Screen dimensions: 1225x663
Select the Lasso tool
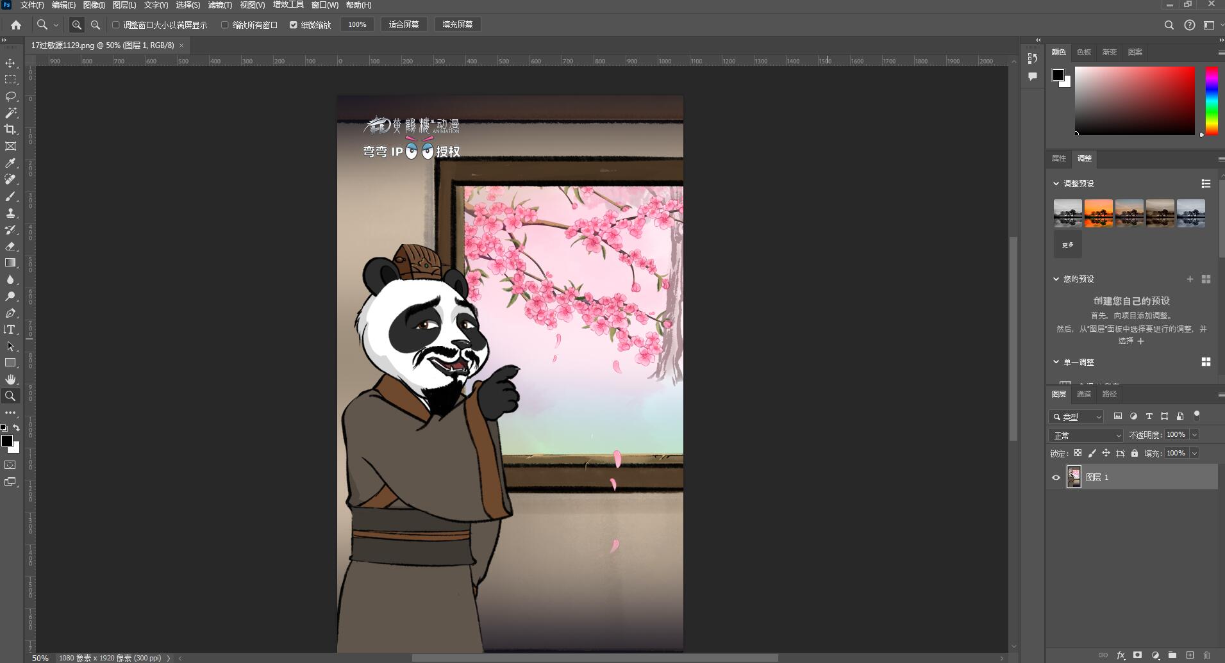coord(10,96)
